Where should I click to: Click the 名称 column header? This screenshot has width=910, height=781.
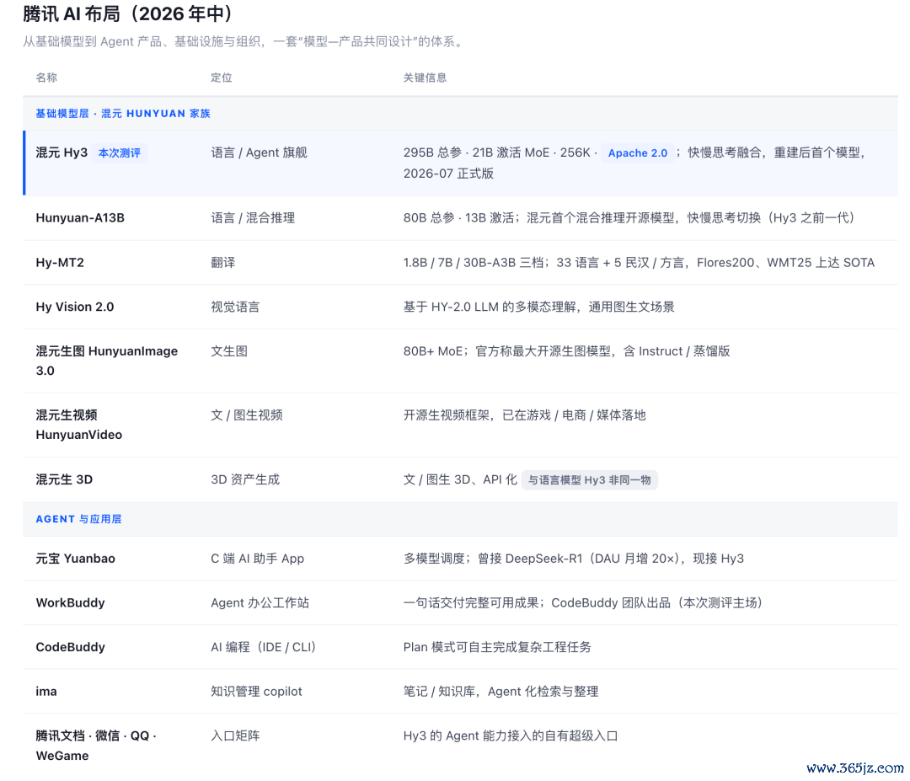point(46,78)
